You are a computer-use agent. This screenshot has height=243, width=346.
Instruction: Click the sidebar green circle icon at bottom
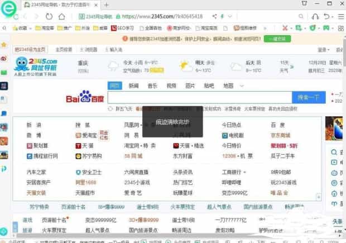(x=4, y=231)
